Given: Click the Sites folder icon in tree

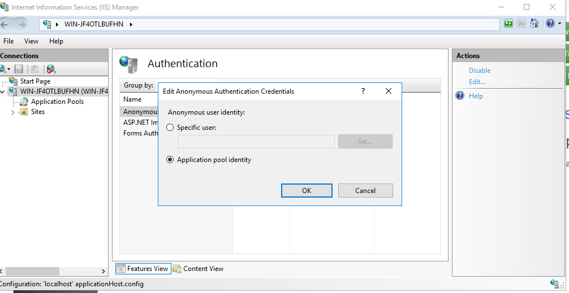Looking at the screenshot, I should (x=24, y=112).
